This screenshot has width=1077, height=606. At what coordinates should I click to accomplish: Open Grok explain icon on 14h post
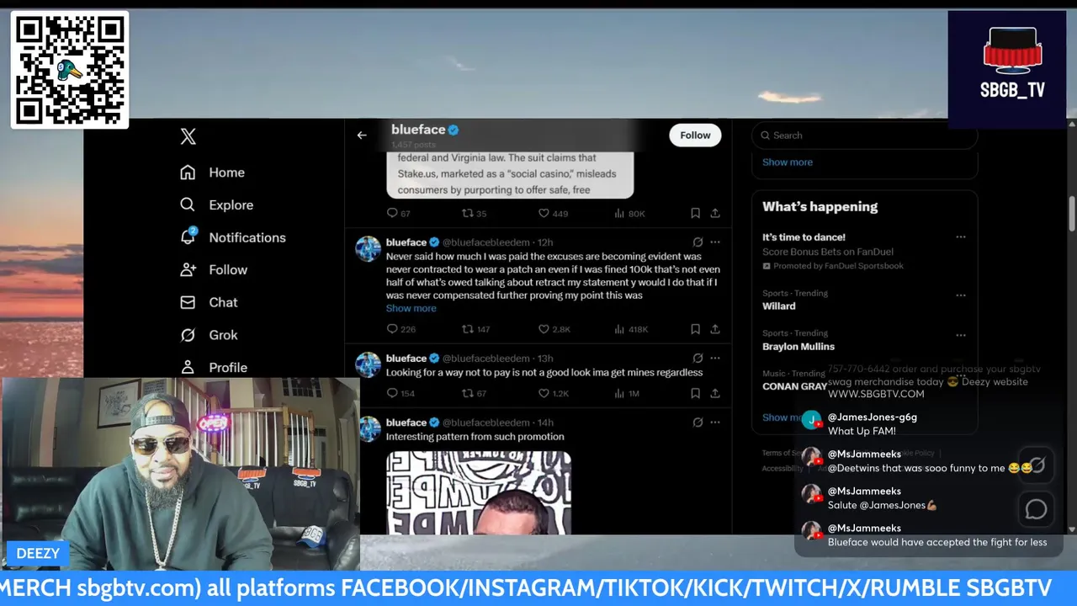pos(698,423)
